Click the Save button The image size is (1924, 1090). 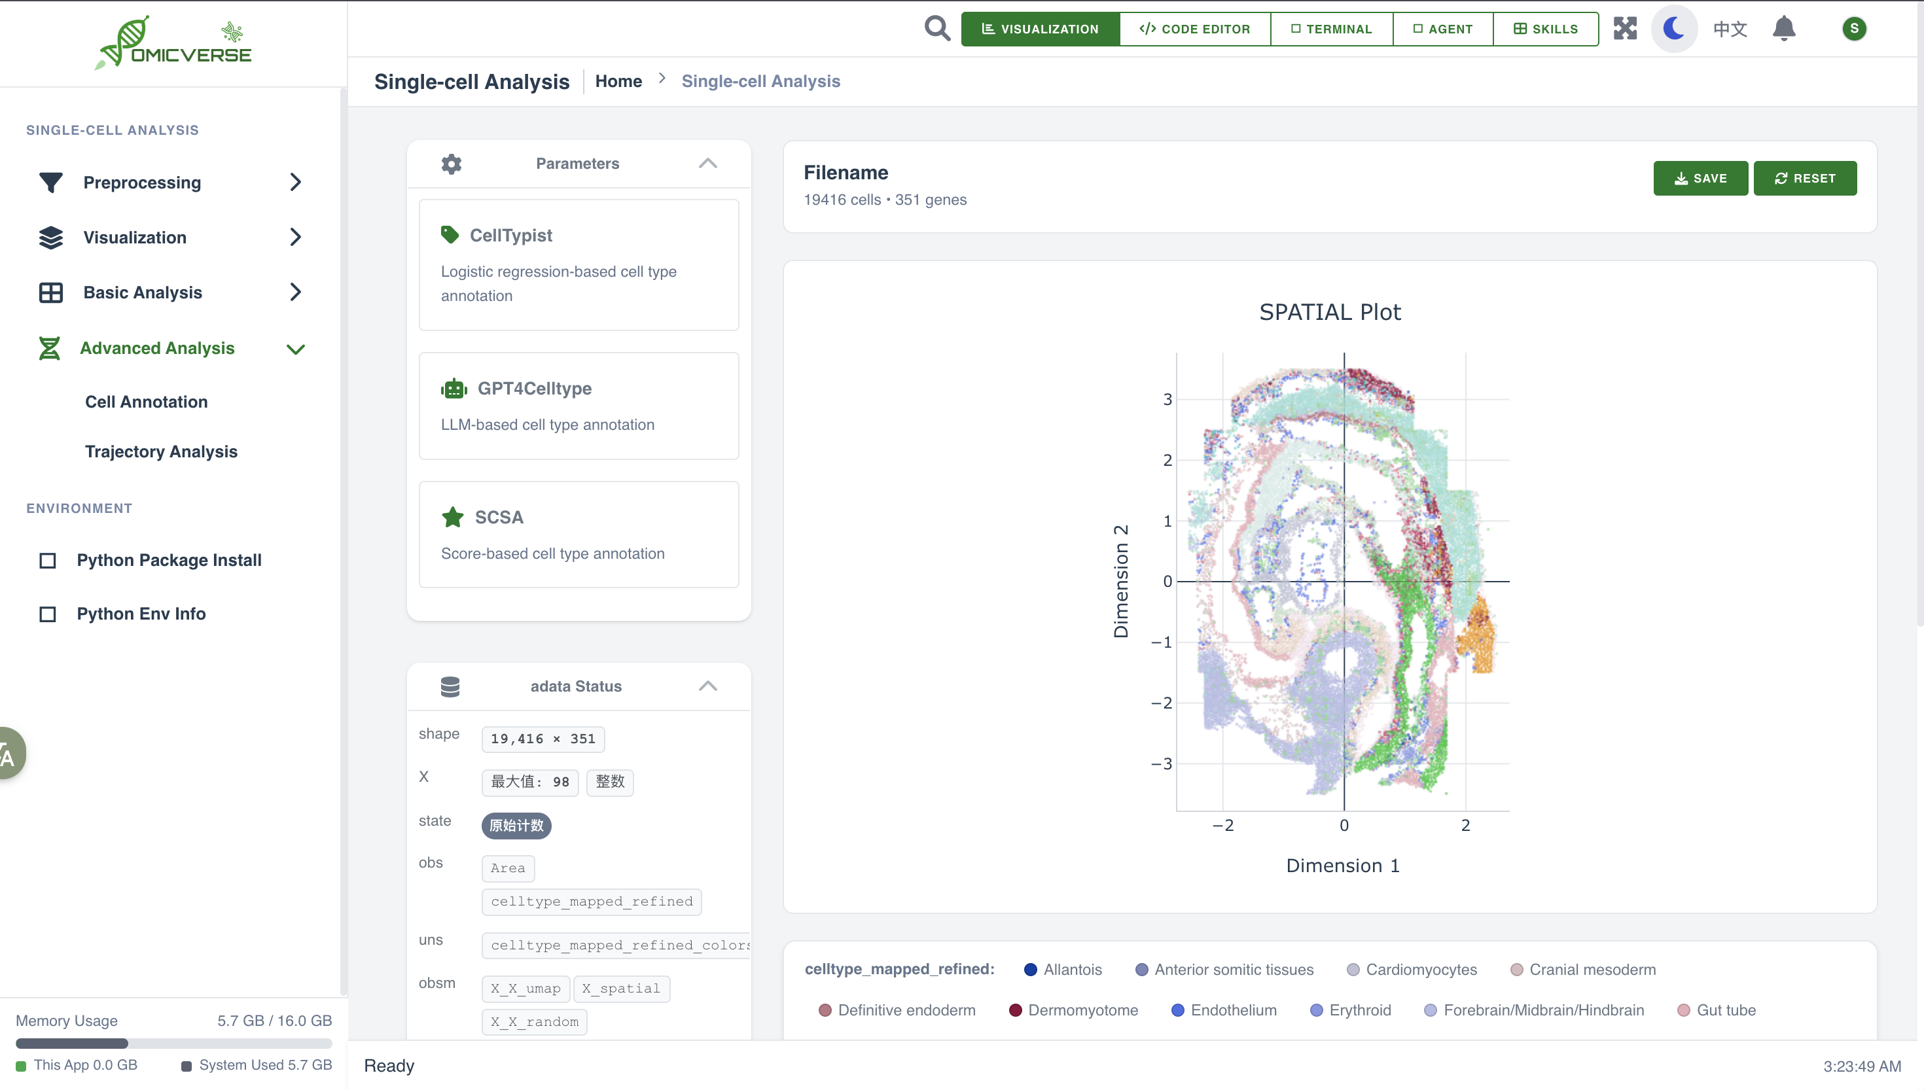pyautogui.click(x=1700, y=178)
